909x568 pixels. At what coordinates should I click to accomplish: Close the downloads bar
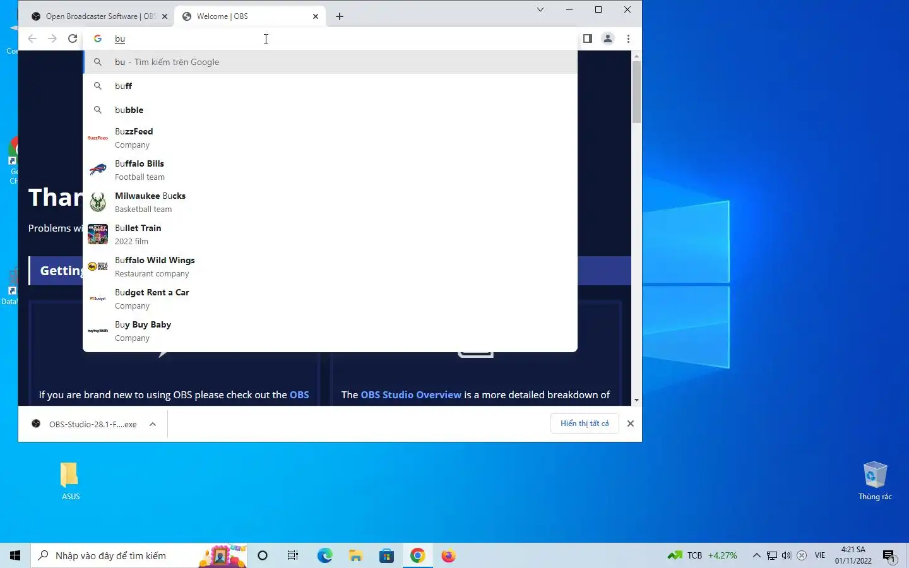pyautogui.click(x=631, y=423)
